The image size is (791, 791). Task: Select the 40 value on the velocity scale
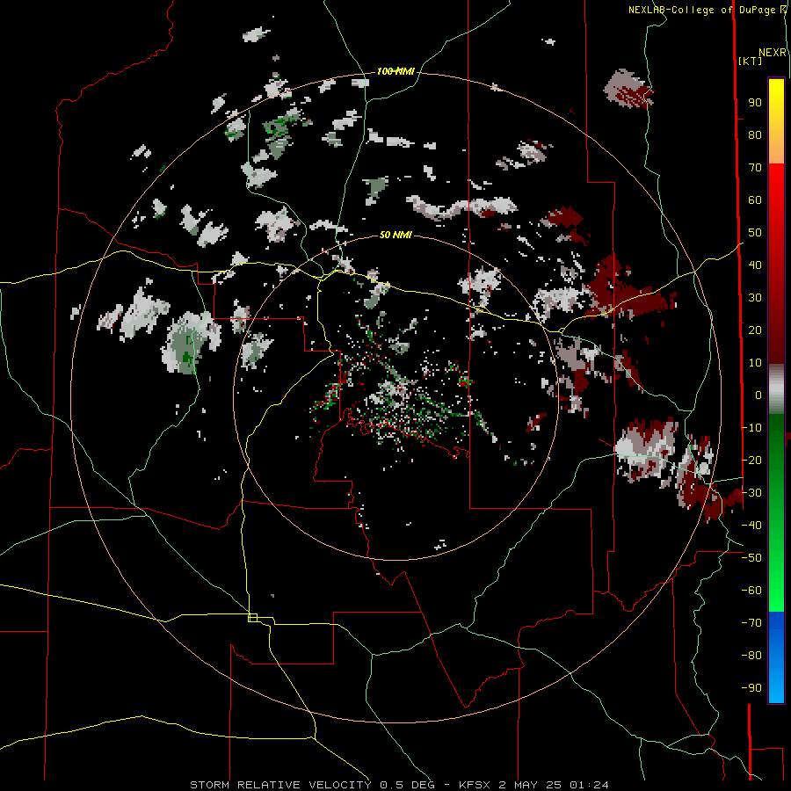pos(755,265)
